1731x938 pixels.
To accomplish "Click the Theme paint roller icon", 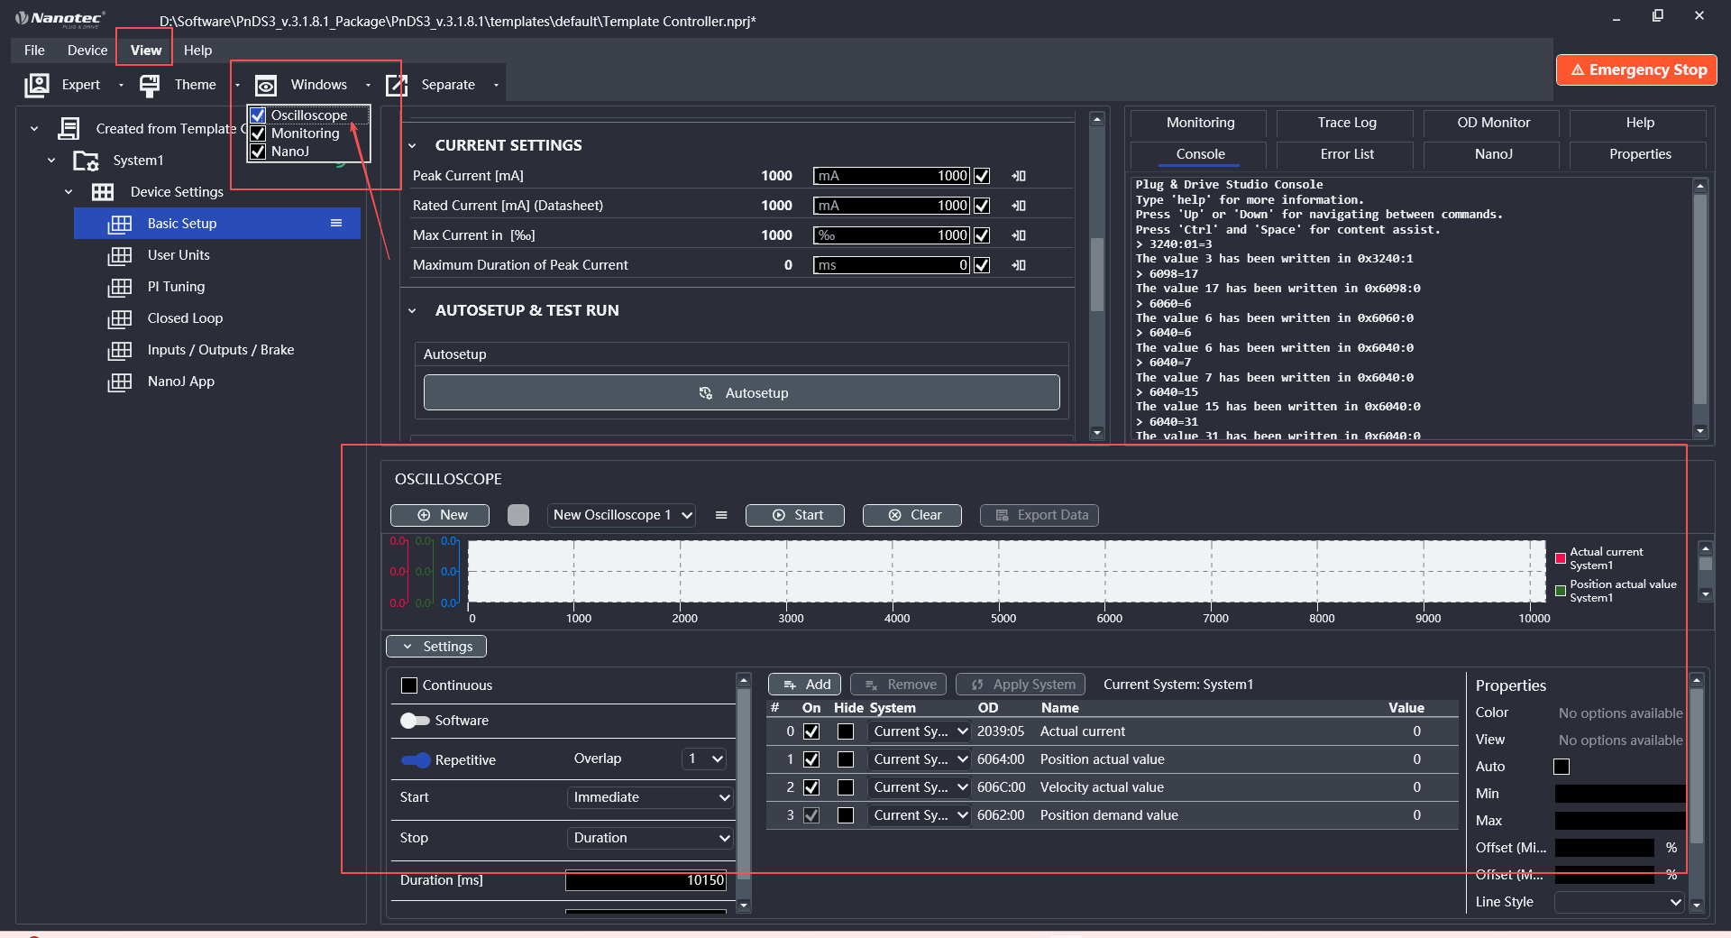I will click(x=150, y=85).
